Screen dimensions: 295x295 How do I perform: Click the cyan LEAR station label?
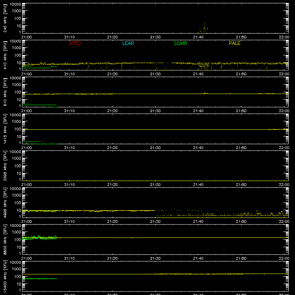click(x=128, y=43)
